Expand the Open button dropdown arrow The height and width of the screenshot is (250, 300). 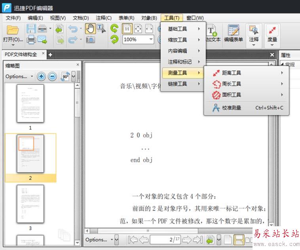(x=13, y=45)
